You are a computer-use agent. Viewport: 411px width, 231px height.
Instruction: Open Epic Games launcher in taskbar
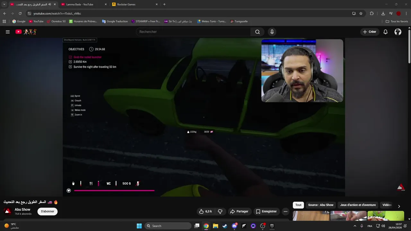coord(272,226)
